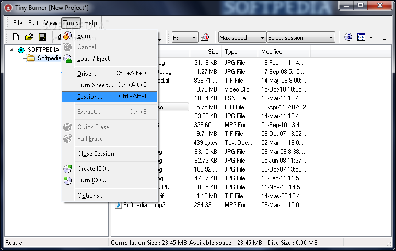Open the Help menu

pyautogui.click(x=90, y=23)
